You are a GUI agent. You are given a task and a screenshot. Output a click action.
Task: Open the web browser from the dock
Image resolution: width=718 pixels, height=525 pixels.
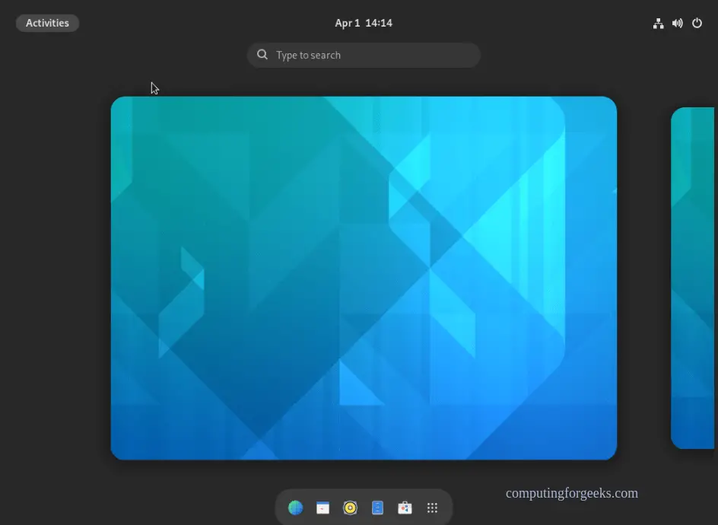click(x=295, y=508)
